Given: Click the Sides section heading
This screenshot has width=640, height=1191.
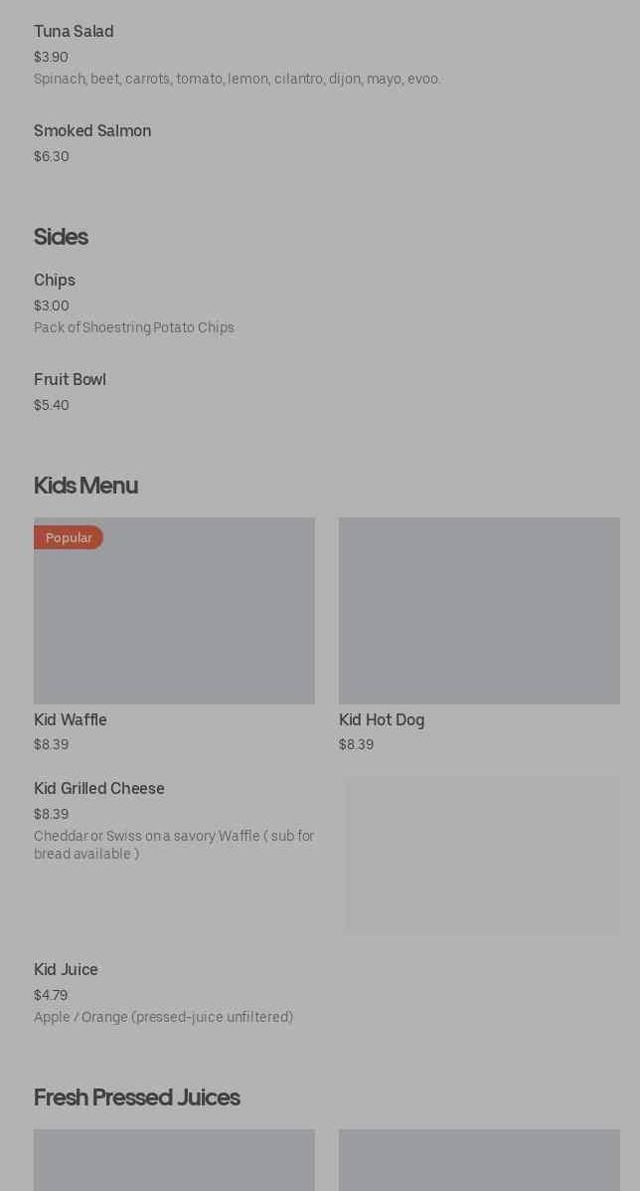Looking at the screenshot, I should click(61, 236).
